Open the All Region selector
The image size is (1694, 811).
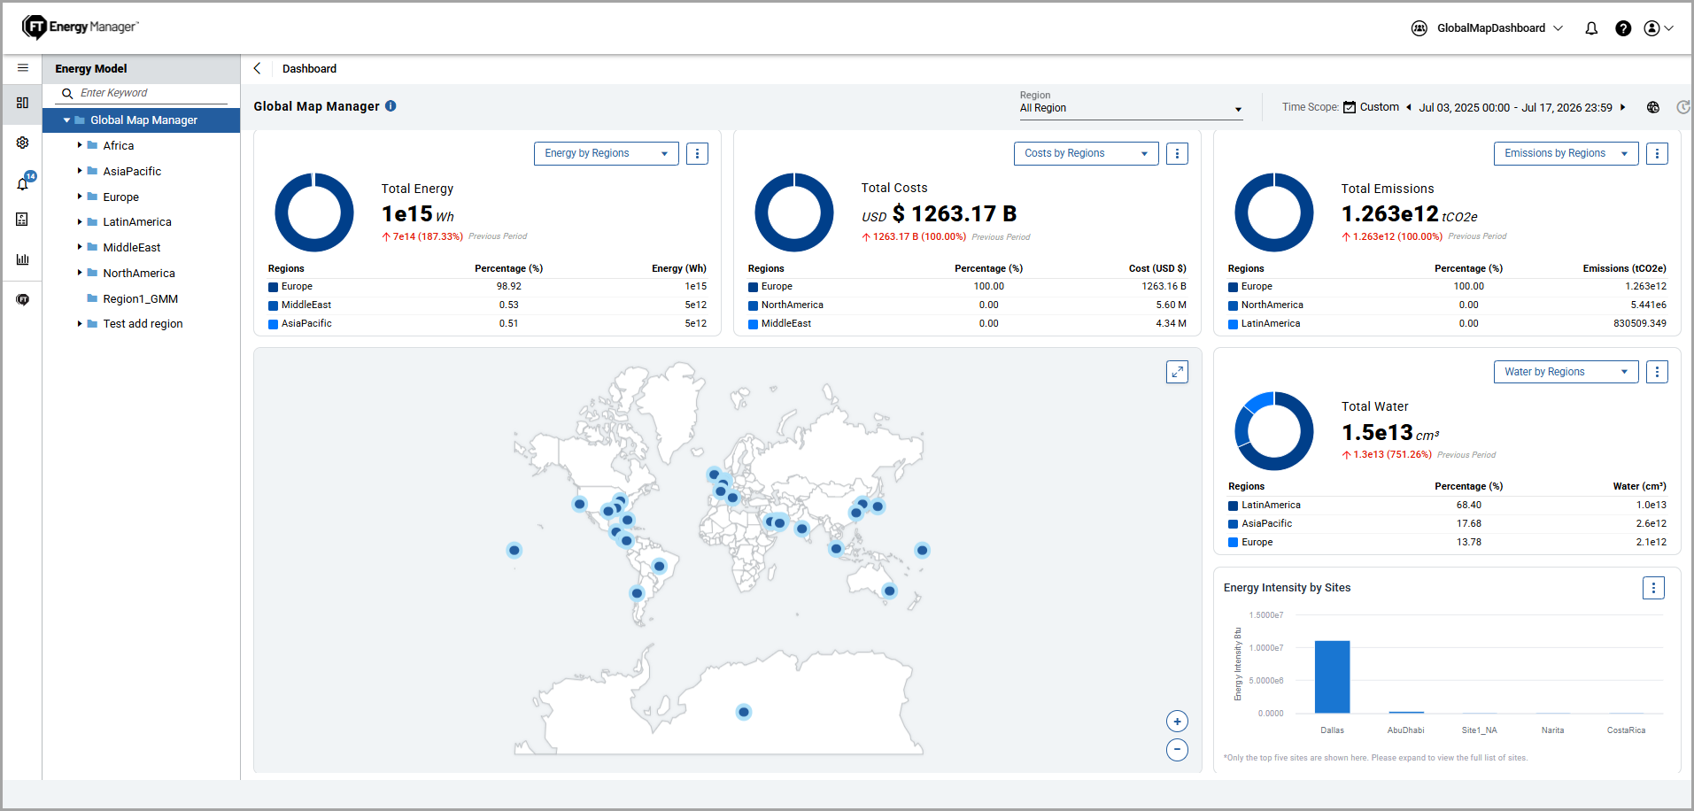click(1131, 108)
